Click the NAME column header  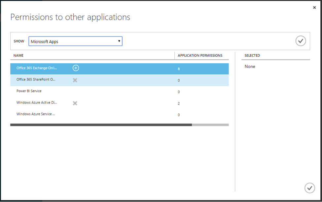click(18, 55)
